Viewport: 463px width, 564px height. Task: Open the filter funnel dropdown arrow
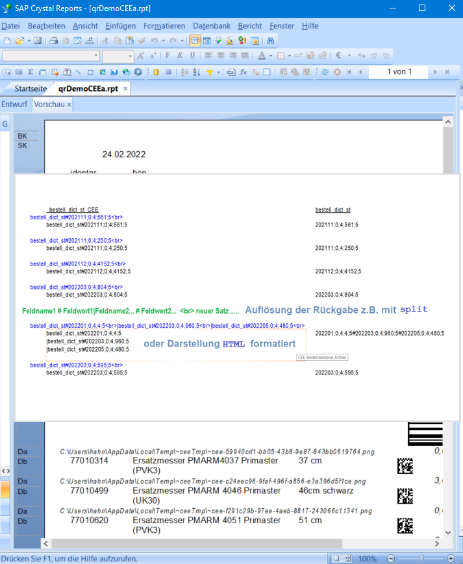[218, 72]
